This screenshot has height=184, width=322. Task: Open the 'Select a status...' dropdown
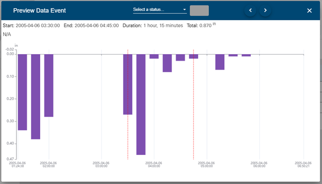[x=160, y=10]
